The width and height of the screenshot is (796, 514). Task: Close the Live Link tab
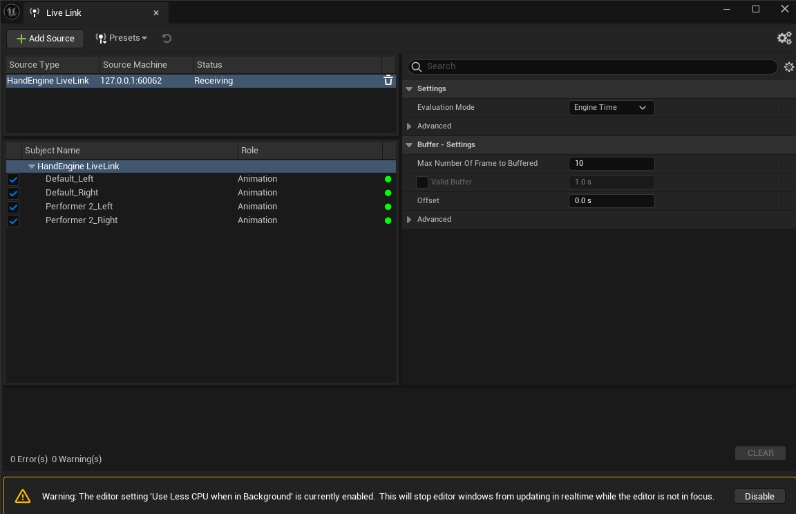click(156, 12)
